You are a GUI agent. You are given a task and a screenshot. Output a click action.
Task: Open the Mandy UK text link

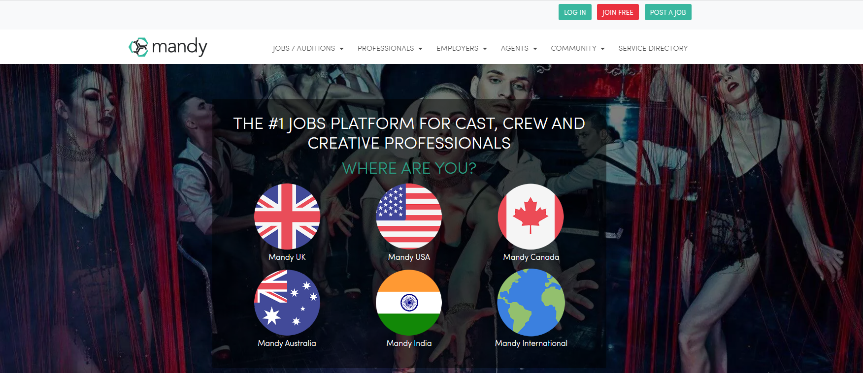[x=287, y=257]
